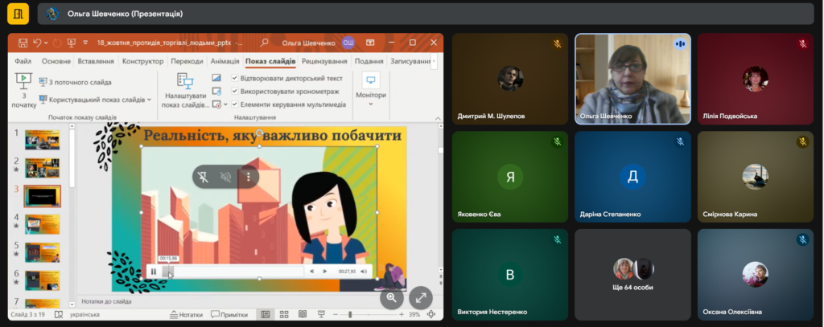824x327 pixels.
Task: Open the 'Анімація' ribbon tab
Action: click(x=225, y=61)
